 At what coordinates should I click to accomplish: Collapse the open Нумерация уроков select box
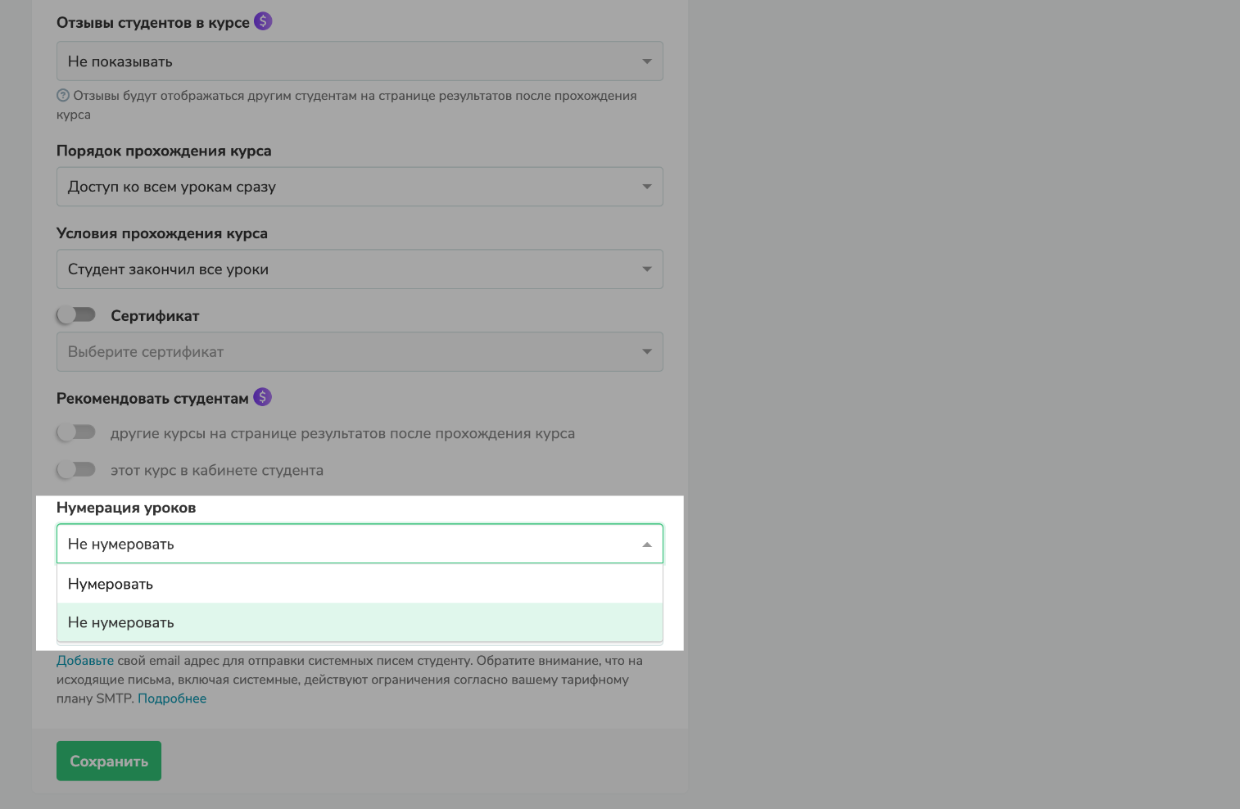(359, 544)
